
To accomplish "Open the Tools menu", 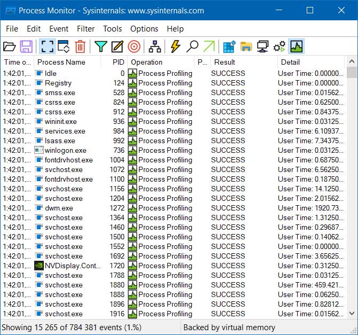I will pyautogui.click(x=112, y=29).
